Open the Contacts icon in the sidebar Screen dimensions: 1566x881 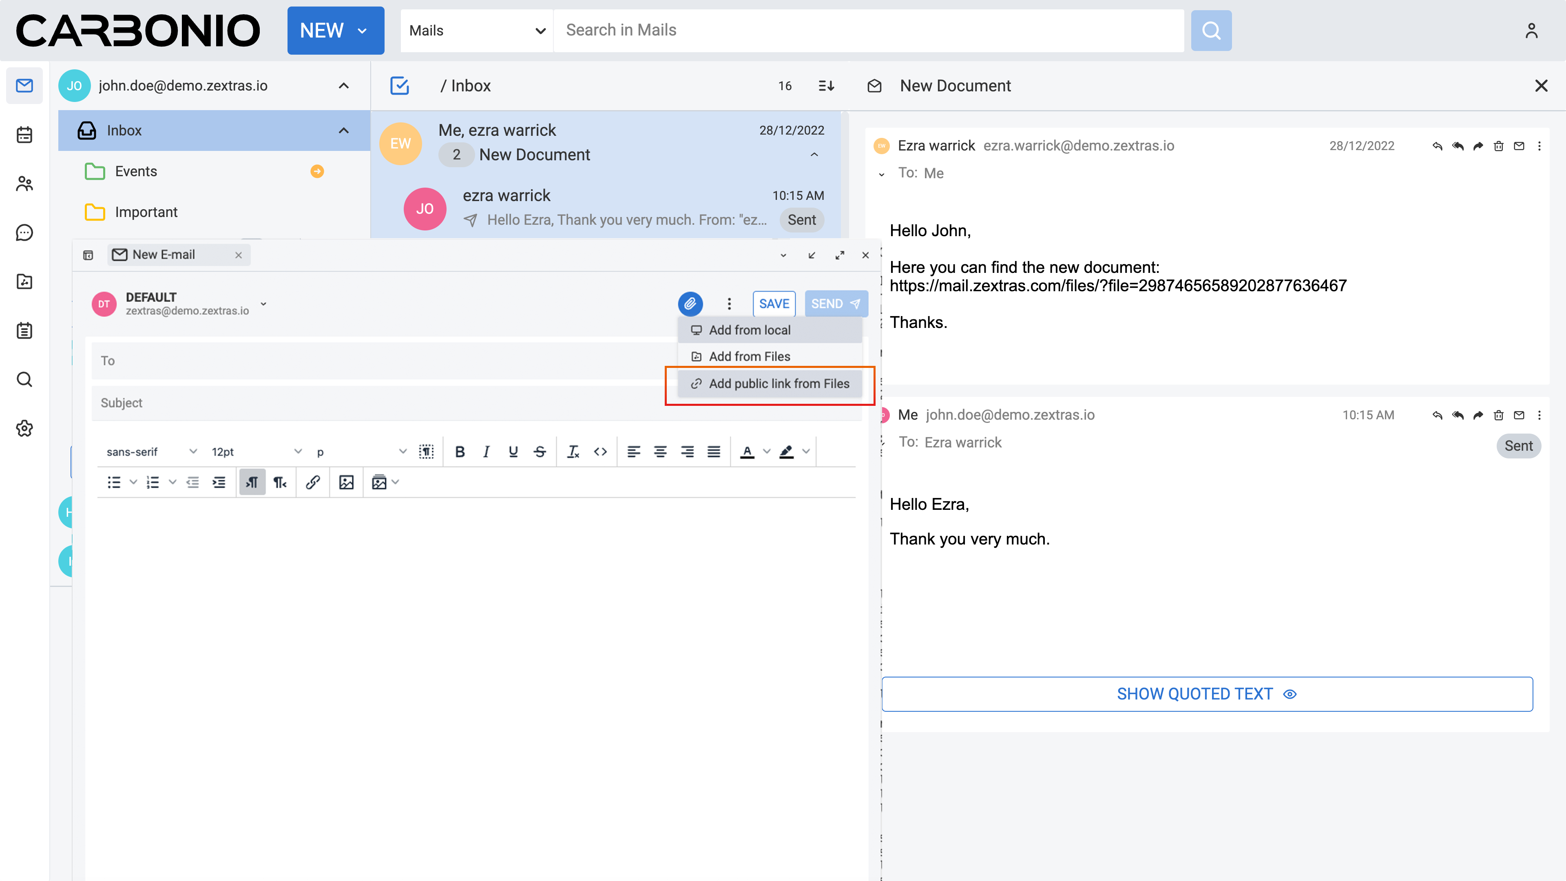24,184
